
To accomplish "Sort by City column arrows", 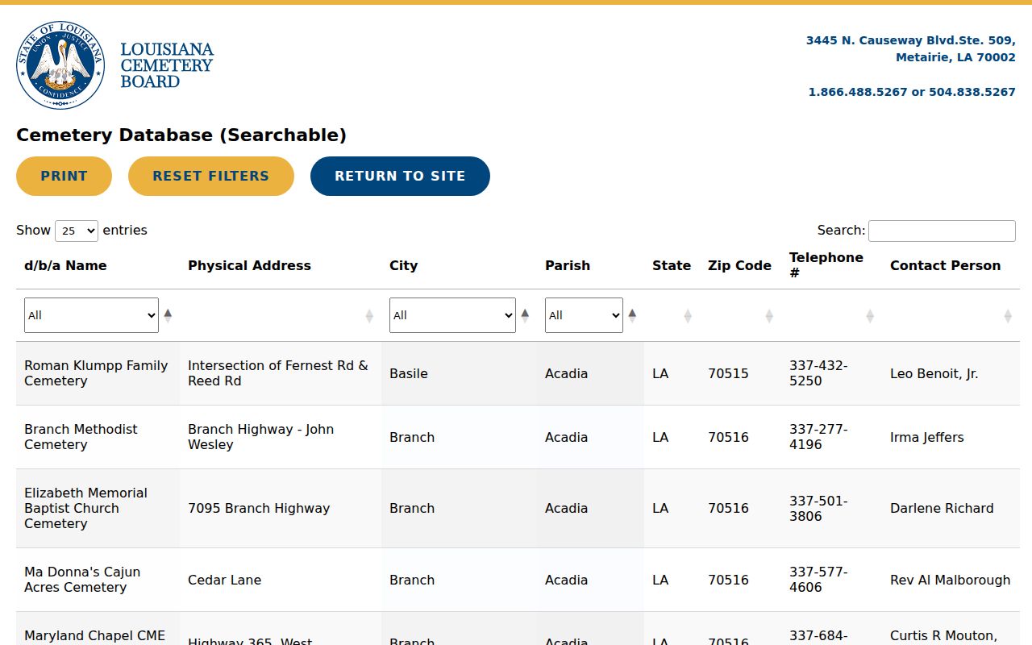I will point(525,315).
